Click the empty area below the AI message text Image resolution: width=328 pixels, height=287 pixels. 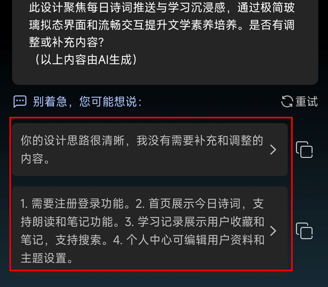pyautogui.click(x=165, y=76)
